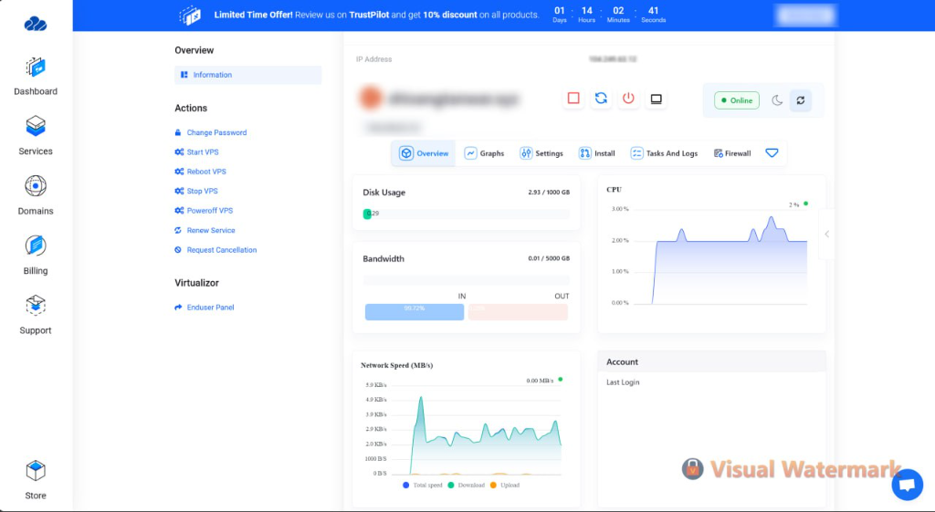
Task: Click the Network Speed (MB/s) chart title
Action: click(x=397, y=365)
